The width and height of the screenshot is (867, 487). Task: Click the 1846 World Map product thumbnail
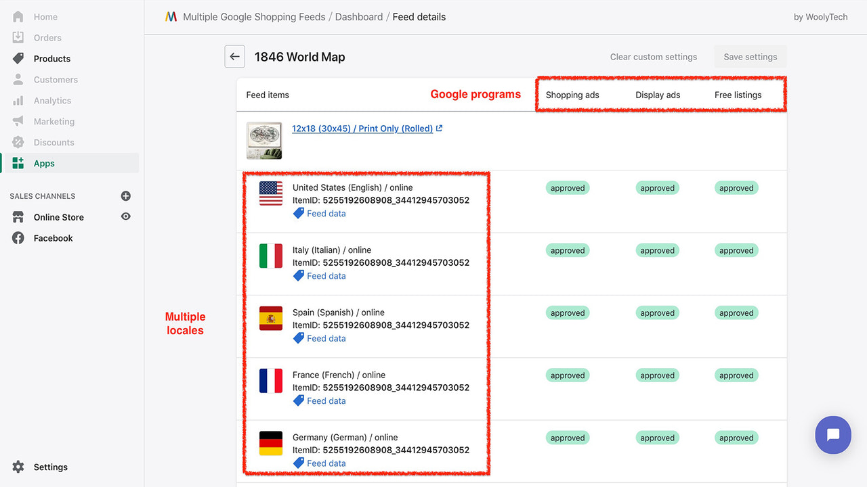pyautogui.click(x=263, y=140)
